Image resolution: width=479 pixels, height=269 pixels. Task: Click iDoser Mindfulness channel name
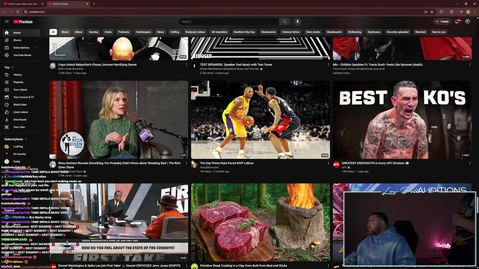coord(229,69)
